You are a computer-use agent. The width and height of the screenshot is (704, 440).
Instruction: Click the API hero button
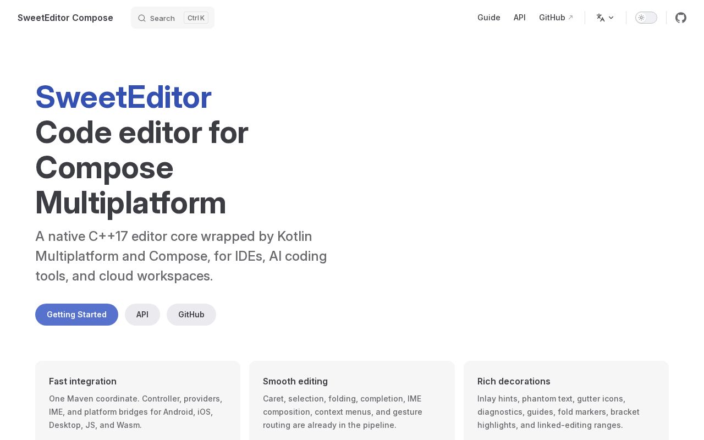click(142, 315)
